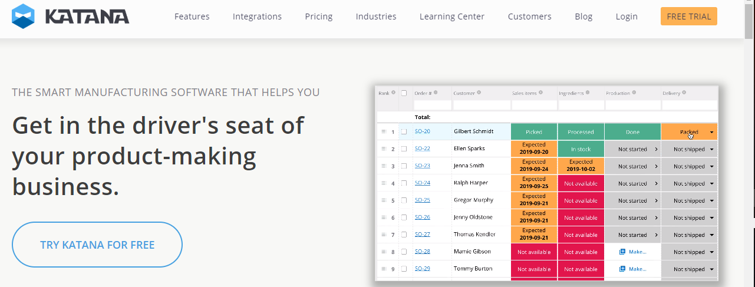This screenshot has width=755, height=287.
Task: Click the drag handle for rank 7
Action: pyautogui.click(x=384, y=235)
